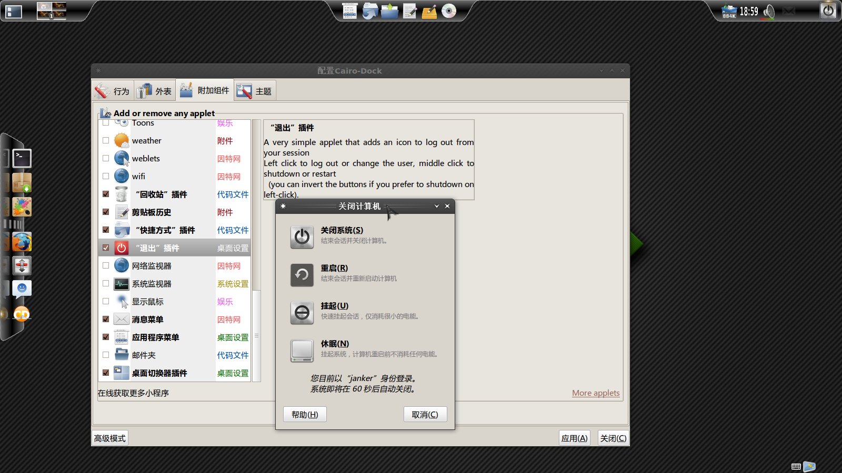Select the 桌面切换器插件 row
This screenshot has height=473, width=842.
175,373
